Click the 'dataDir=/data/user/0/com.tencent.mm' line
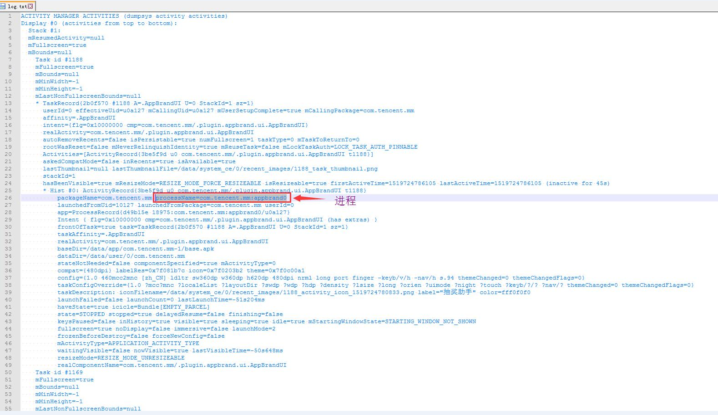Viewport: 718px width, 415px height. pyautogui.click(x=121, y=256)
